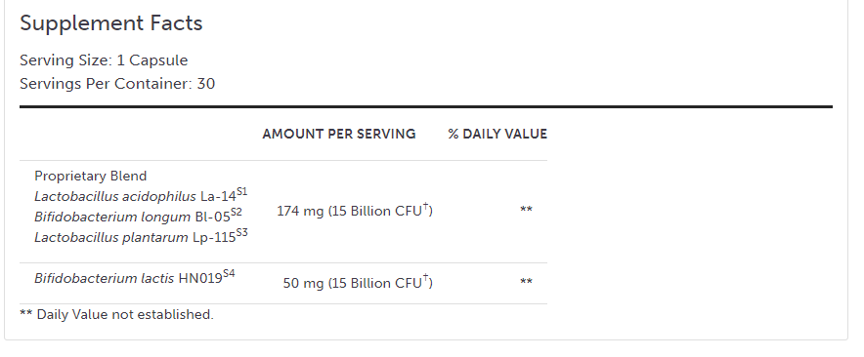Click the double asterisk in Proprietary Blend row
This screenshot has height=357, width=864.
526,210
